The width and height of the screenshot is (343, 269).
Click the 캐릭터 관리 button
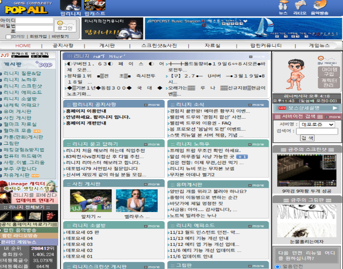click(329, 83)
